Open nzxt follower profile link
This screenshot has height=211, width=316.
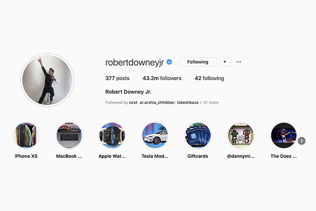click(133, 103)
